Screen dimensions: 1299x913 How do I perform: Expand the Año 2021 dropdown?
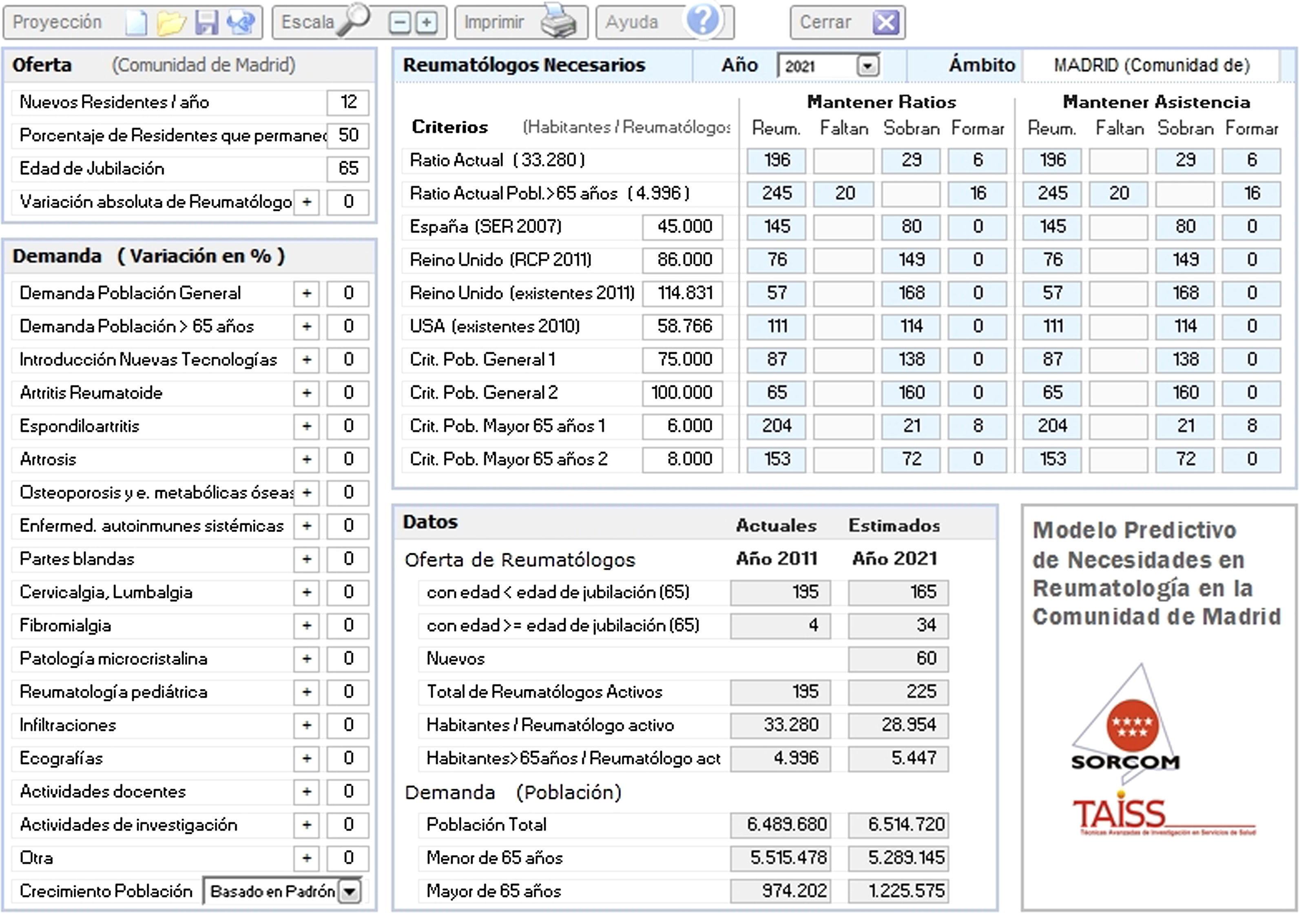click(867, 66)
